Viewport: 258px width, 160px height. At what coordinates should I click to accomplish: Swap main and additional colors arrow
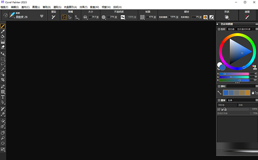click(218, 69)
